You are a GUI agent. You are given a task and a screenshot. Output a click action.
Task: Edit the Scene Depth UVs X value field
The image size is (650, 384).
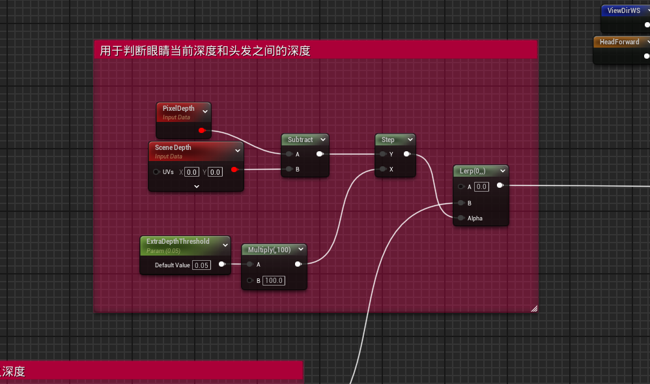pyautogui.click(x=191, y=172)
